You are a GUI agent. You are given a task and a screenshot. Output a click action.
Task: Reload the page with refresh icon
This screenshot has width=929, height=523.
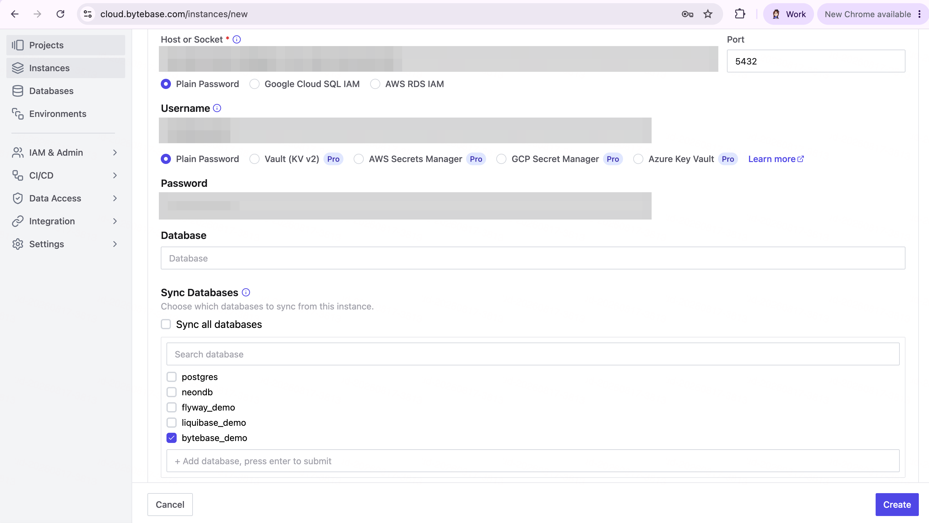point(61,14)
